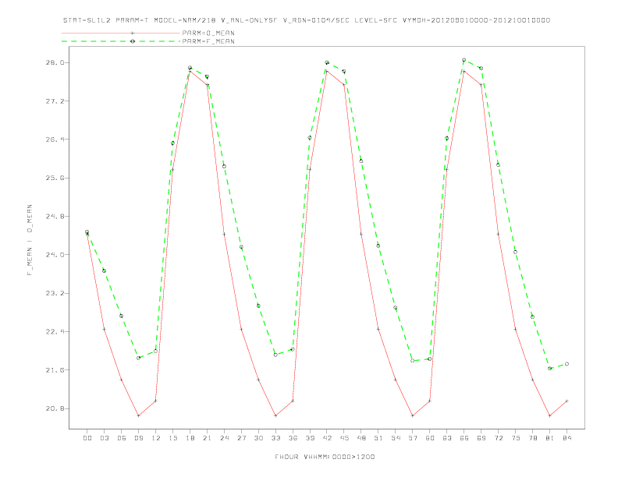The image size is (618, 477).
Task: Click the 21 forecast hour tick label
Action: [207, 438]
